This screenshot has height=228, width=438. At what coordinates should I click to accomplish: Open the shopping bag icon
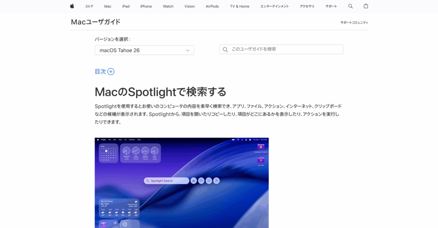coord(366,6)
